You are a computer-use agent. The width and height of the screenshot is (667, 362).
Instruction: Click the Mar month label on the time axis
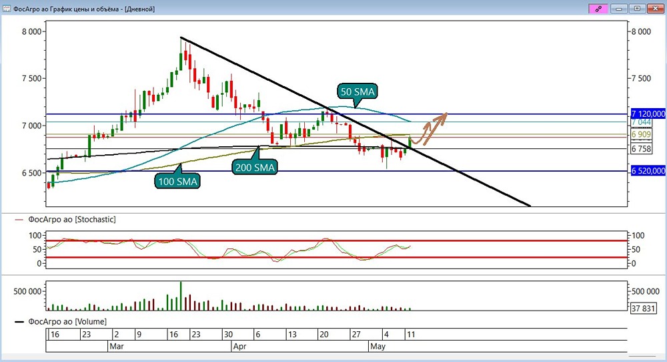point(116,346)
